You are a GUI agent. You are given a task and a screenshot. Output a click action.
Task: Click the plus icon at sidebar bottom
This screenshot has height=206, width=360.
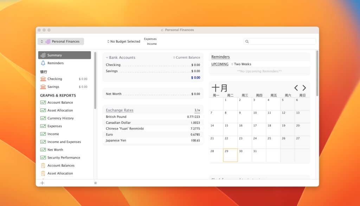click(42, 183)
